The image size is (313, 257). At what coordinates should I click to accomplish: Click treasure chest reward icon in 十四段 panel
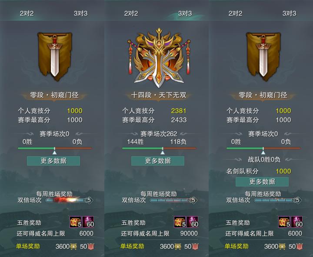coord(180,222)
